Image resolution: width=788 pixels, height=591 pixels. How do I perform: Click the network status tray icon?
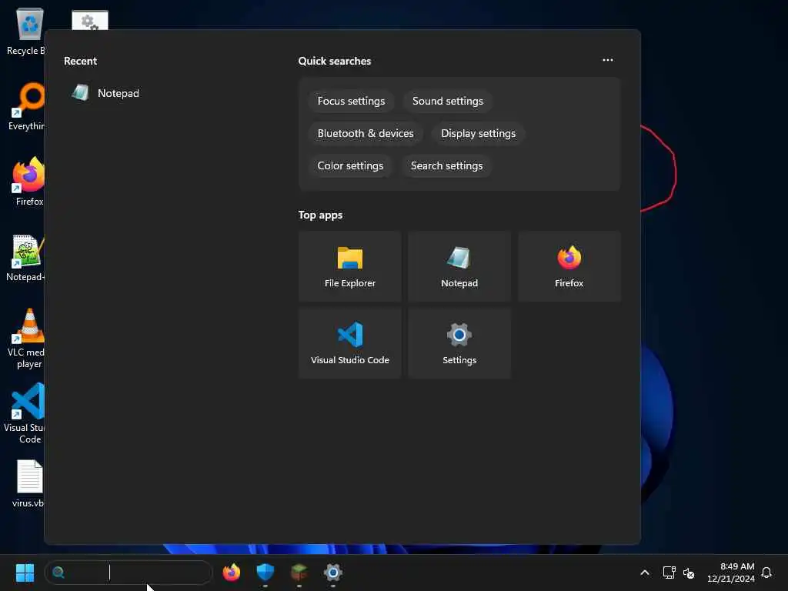[669, 573]
